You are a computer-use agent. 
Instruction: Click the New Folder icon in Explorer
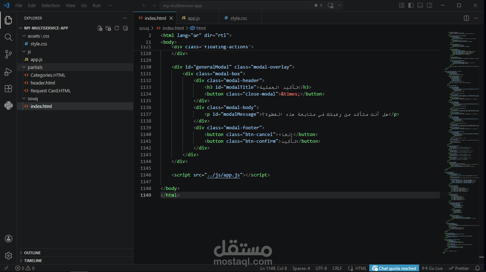pos(109,28)
